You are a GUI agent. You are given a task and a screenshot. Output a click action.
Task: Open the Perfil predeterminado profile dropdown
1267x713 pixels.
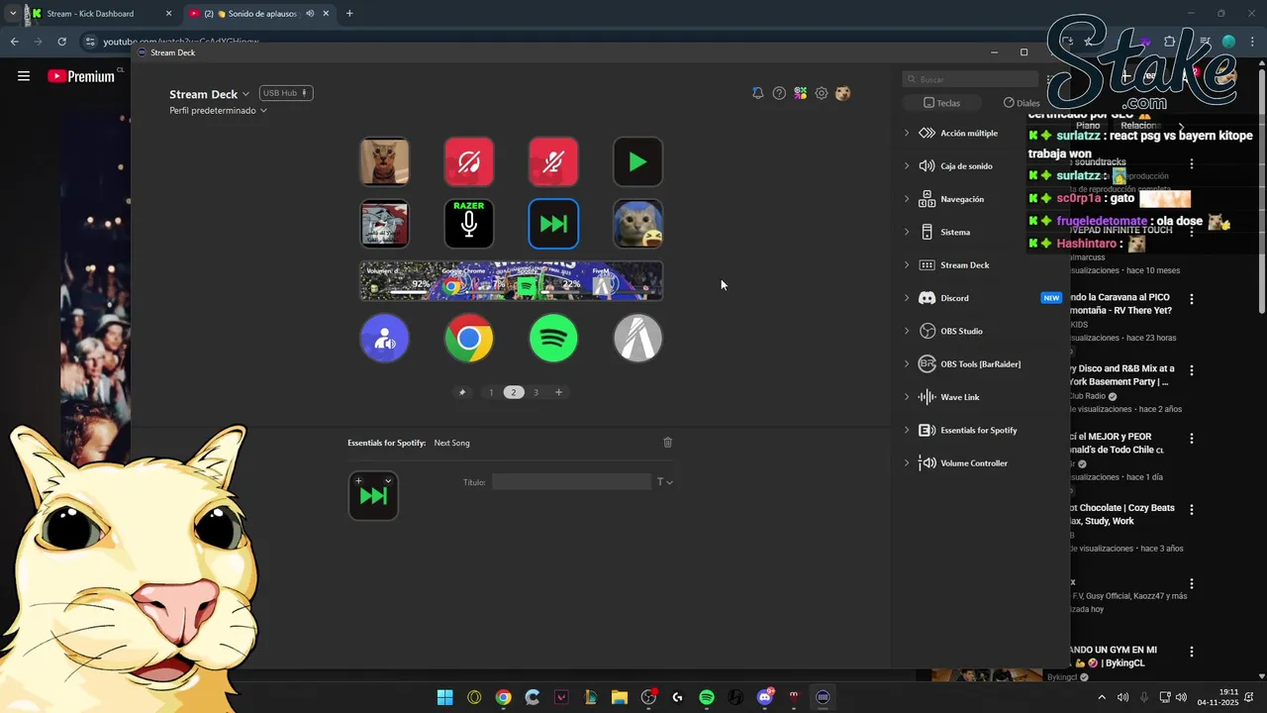(x=218, y=111)
